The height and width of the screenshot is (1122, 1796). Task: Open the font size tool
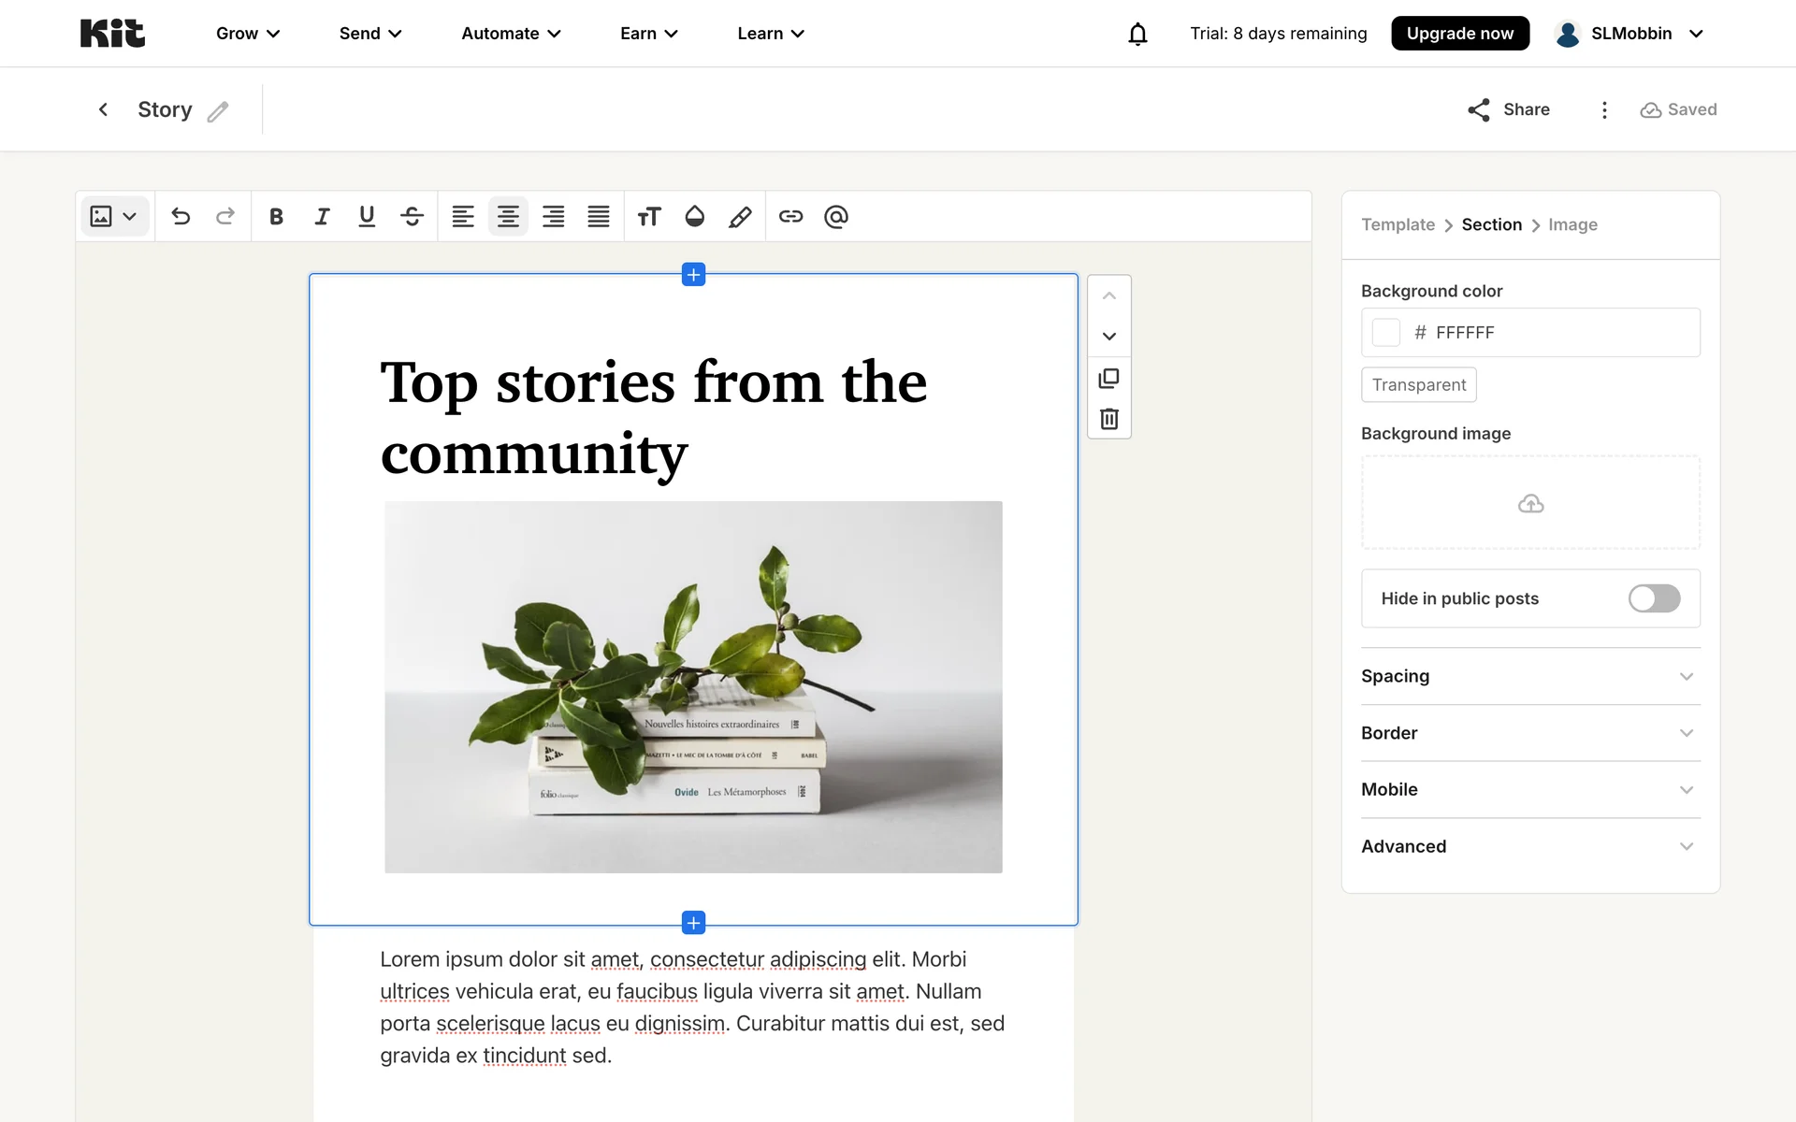648,217
